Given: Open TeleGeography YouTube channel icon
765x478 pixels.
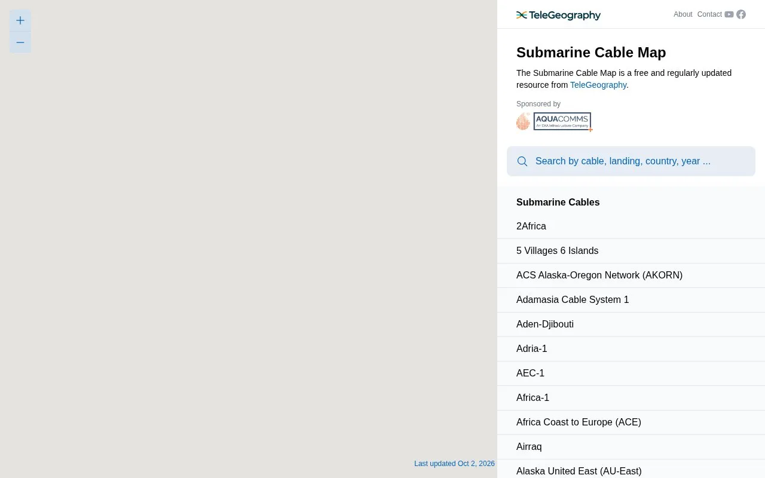Looking at the screenshot, I should point(729,14).
